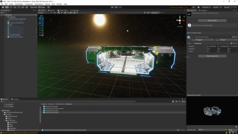Open Transform component help icon

tap(231, 44)
